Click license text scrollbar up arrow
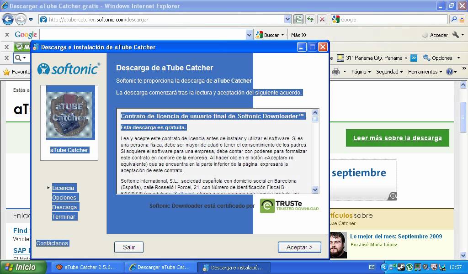468x274 pixels. pyautogui.click(x=315, y=113)
